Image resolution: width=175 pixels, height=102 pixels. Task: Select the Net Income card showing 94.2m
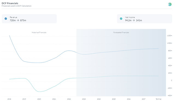(x=145, y=19)
